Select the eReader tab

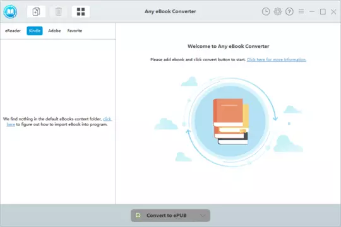13,31
